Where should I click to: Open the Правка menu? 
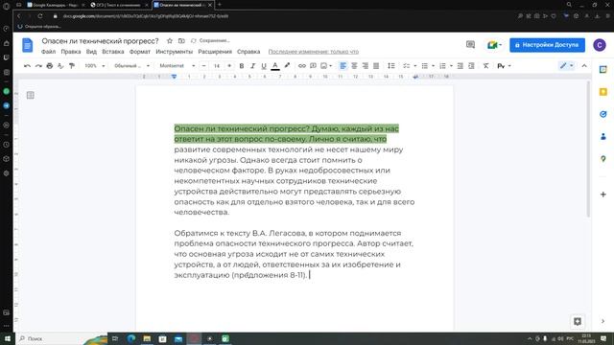71,52
